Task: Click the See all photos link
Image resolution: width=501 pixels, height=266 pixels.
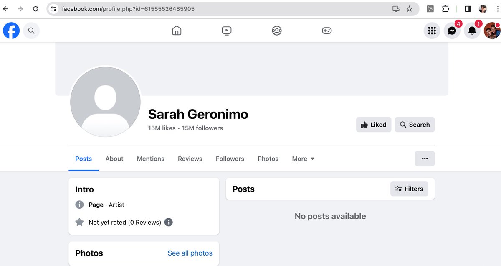Action: (x=190, y=253)
